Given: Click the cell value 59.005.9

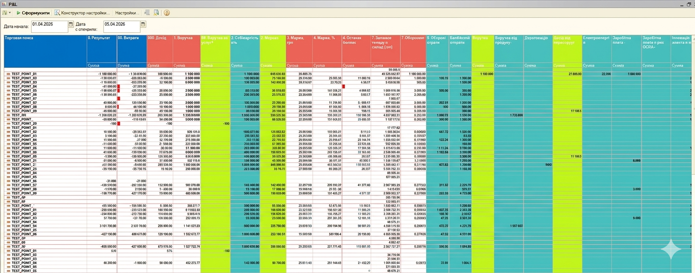Looking at the screenshot, I should (394, 70).
